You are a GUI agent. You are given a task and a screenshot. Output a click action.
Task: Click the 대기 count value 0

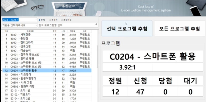[191, 92]
